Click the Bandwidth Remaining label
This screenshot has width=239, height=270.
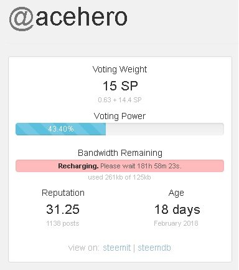click(120, 153)
